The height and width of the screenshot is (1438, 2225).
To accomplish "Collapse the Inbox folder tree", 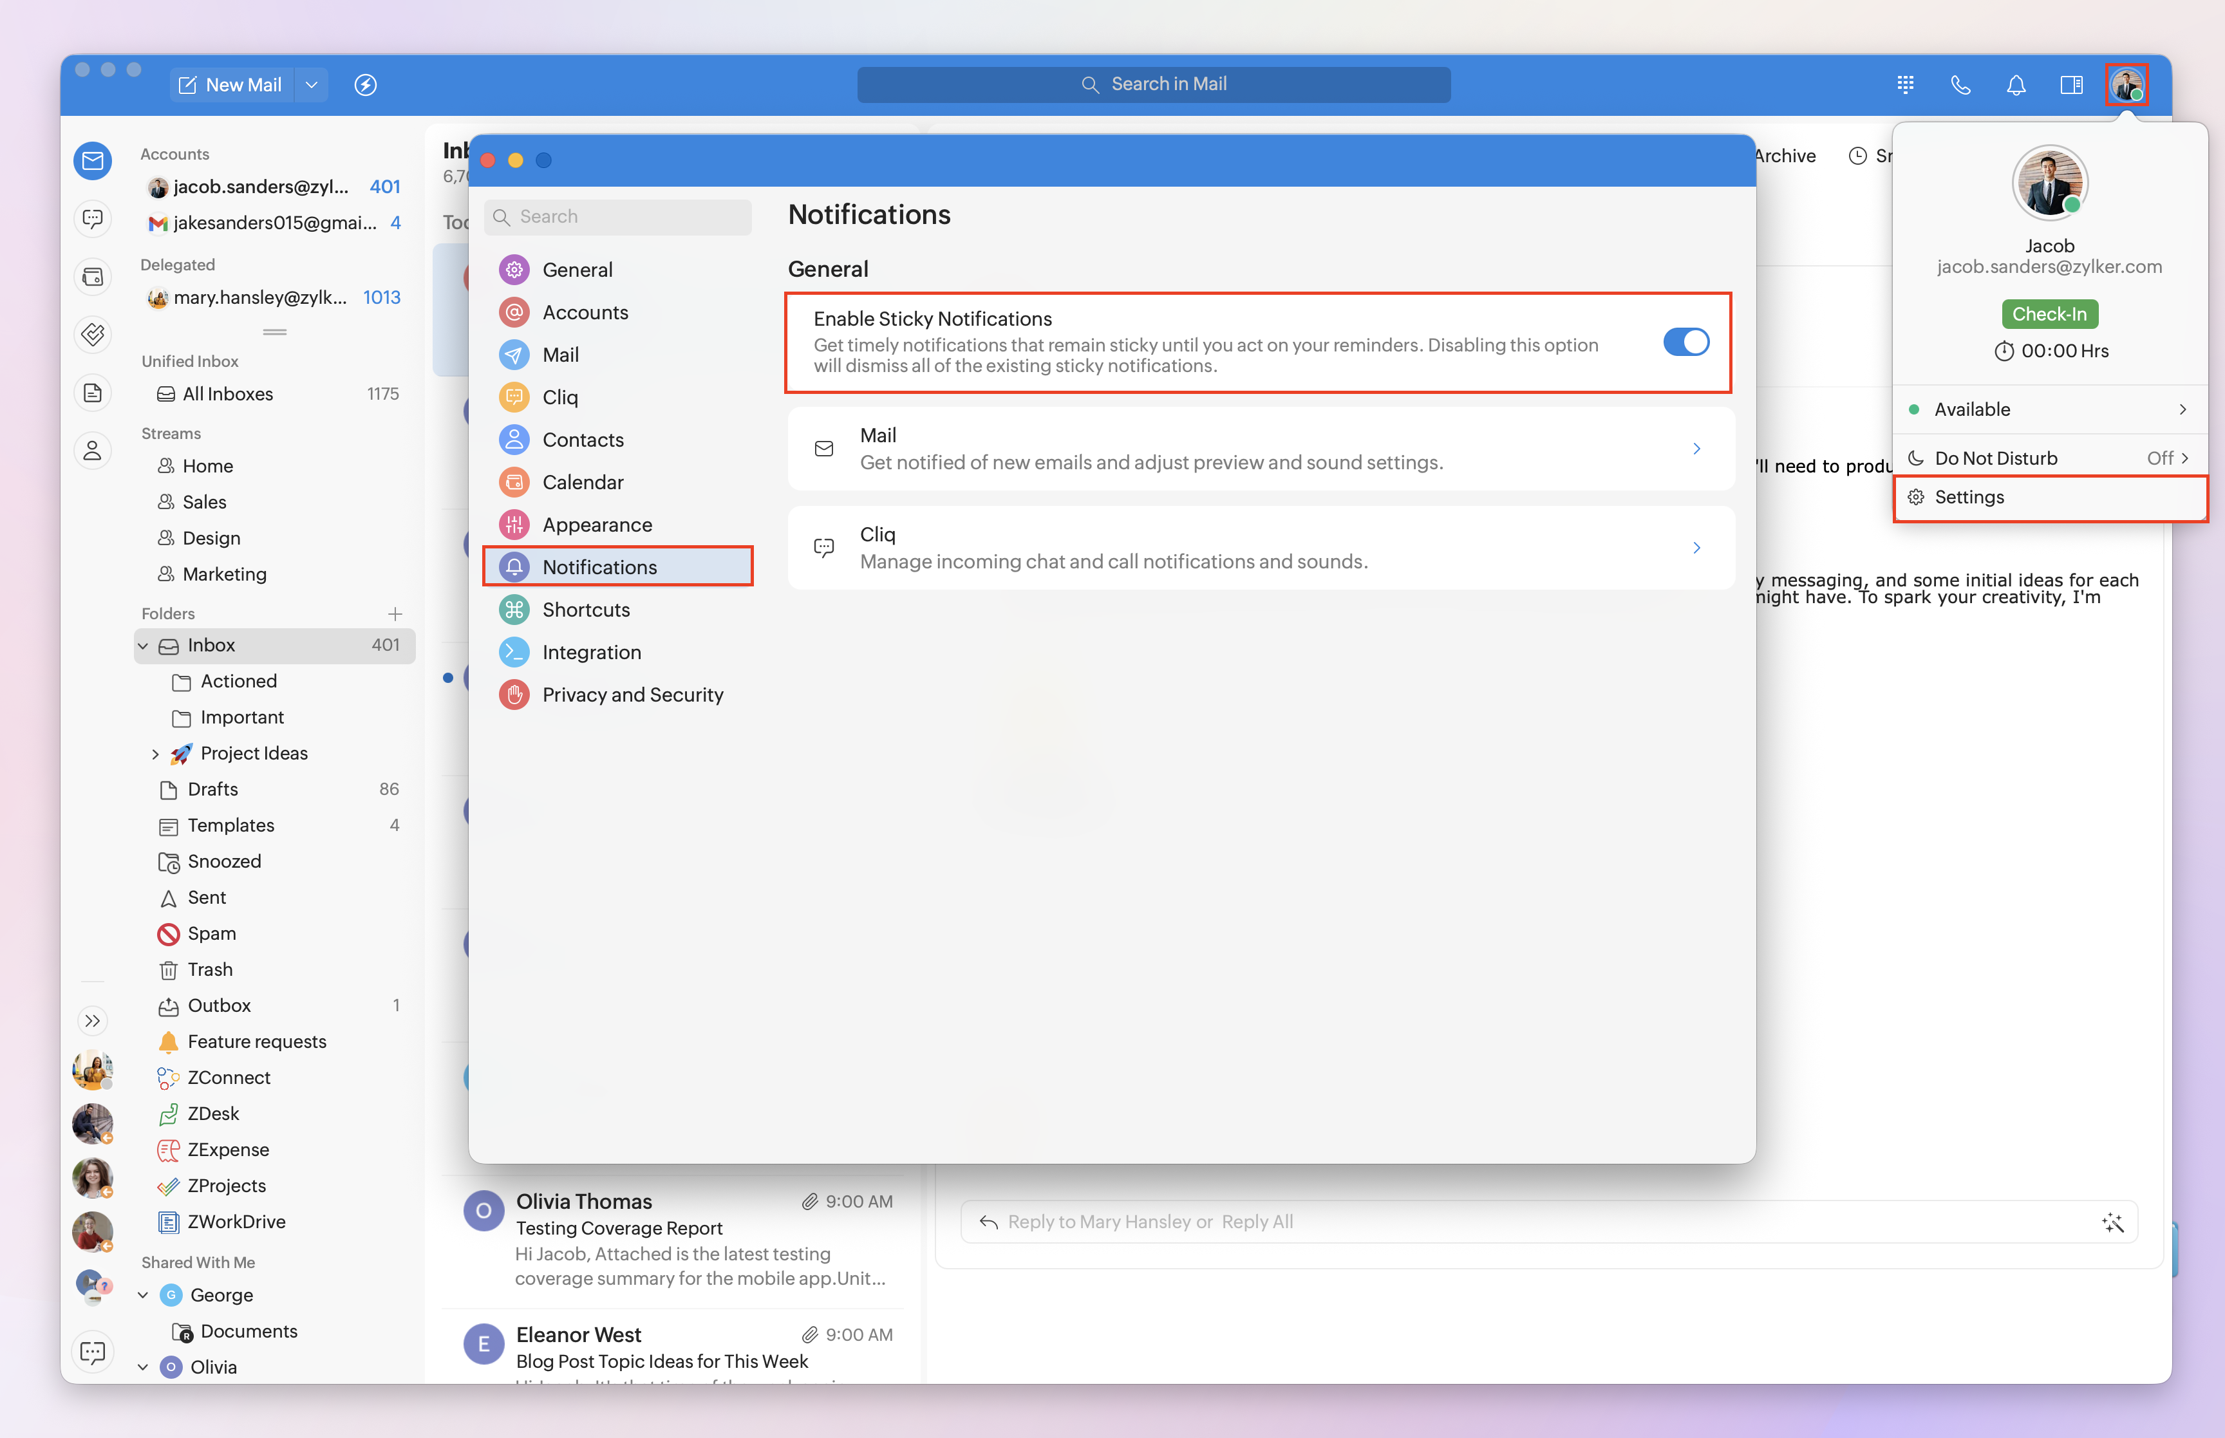I will click(143, 645).
